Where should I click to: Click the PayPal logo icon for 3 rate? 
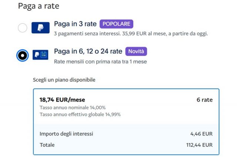coord(40,28)
